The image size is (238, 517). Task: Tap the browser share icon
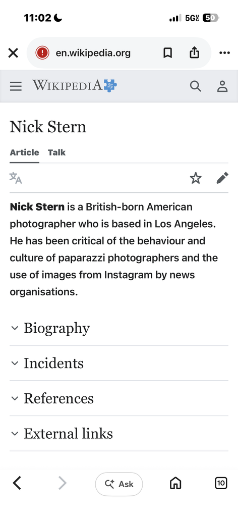tap(194, 53)
